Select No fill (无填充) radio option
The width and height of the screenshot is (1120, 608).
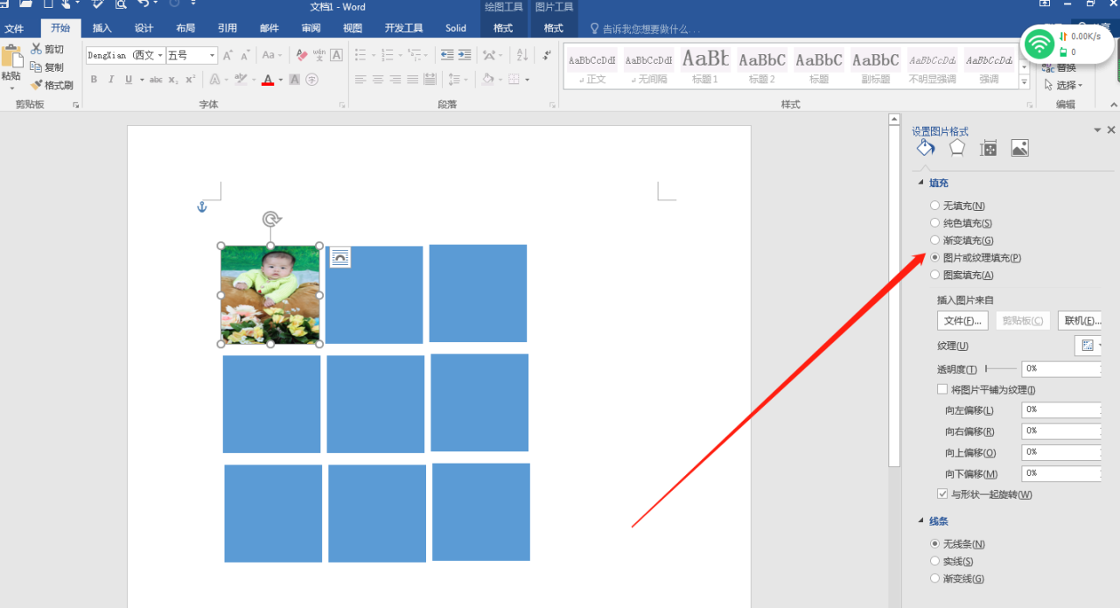(x=934, y=206)
